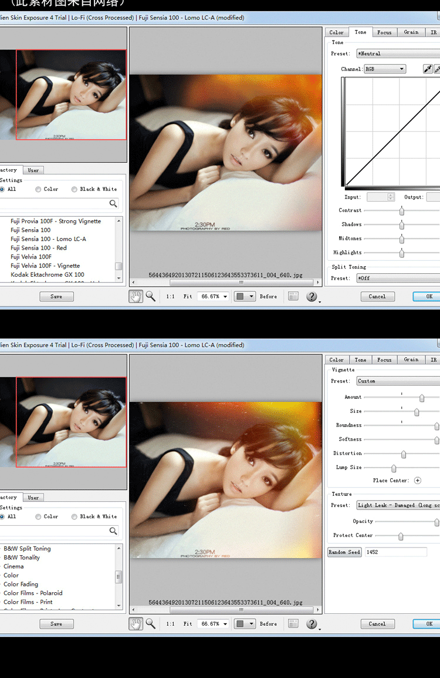This screenshot has width=440, height=678.
Task: Select the Color Films - Polaroid category
Action: click(33, 593)
